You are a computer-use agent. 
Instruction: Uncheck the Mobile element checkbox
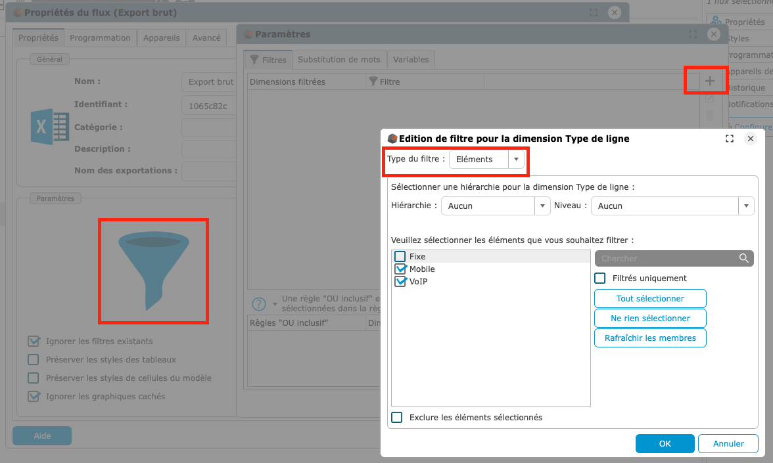tap(400, 269)
